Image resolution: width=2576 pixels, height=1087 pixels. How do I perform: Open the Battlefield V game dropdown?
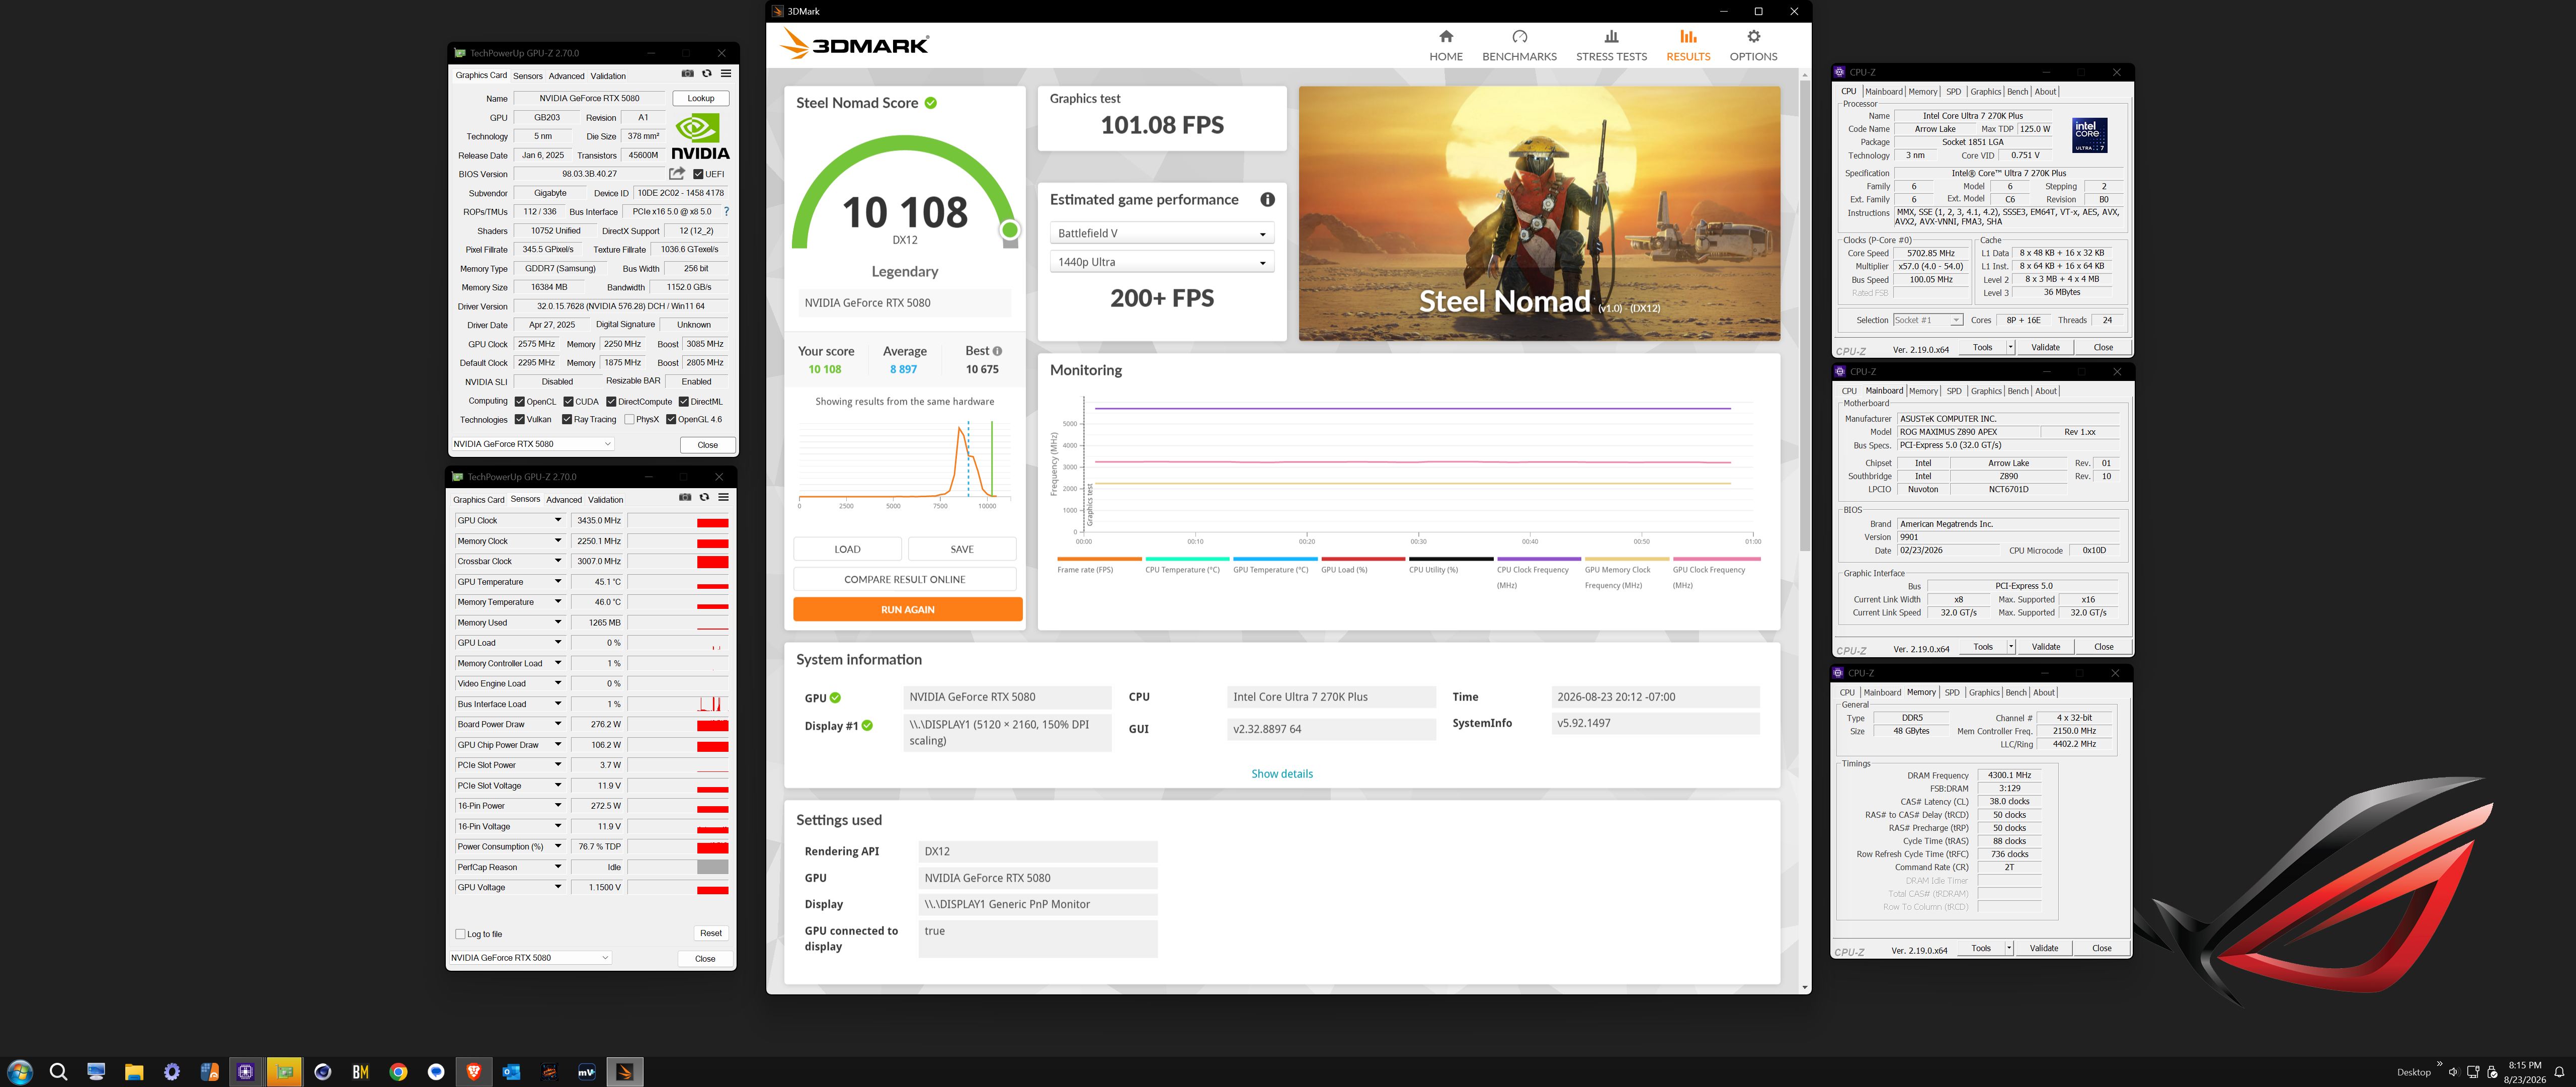click(1161, 233)
